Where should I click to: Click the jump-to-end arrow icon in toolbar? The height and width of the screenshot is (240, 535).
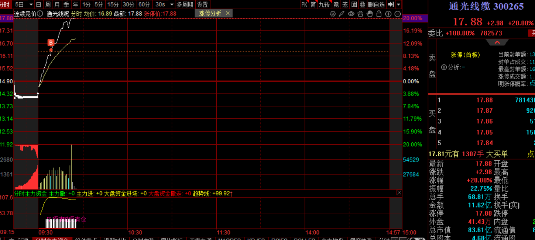click(391, 4)
